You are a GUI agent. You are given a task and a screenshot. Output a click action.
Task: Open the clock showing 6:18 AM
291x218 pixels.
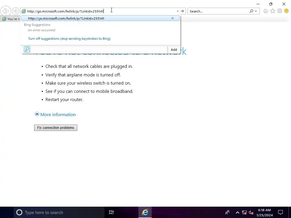click(265, 212)
